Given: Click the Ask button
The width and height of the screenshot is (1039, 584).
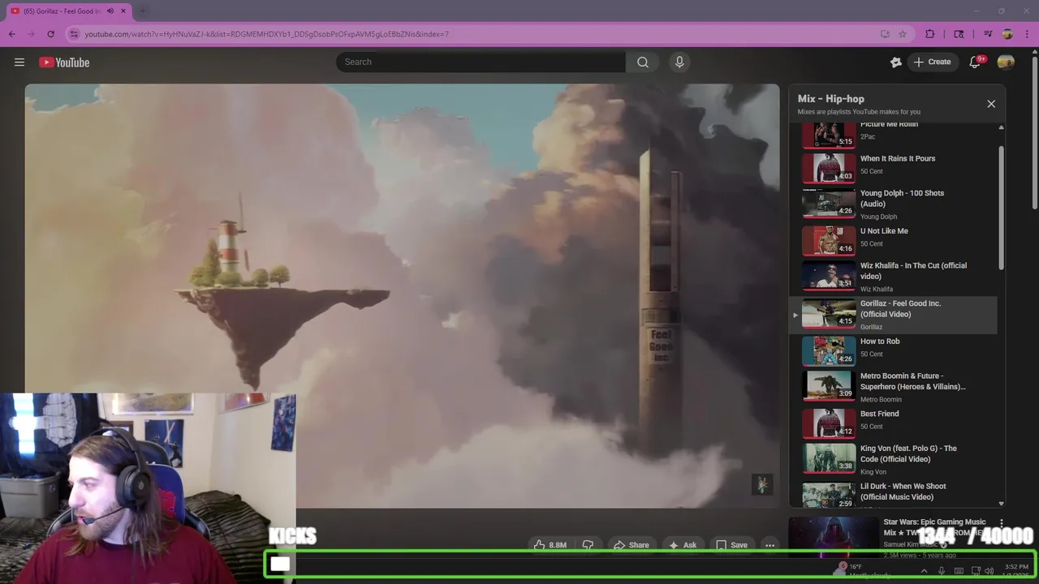Looking at the screenshot, I should 683,545.
